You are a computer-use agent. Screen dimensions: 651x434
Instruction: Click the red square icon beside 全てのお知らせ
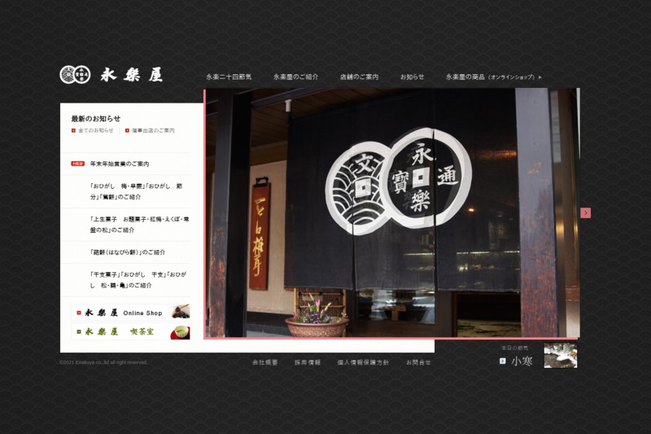[x=73, y=130]
